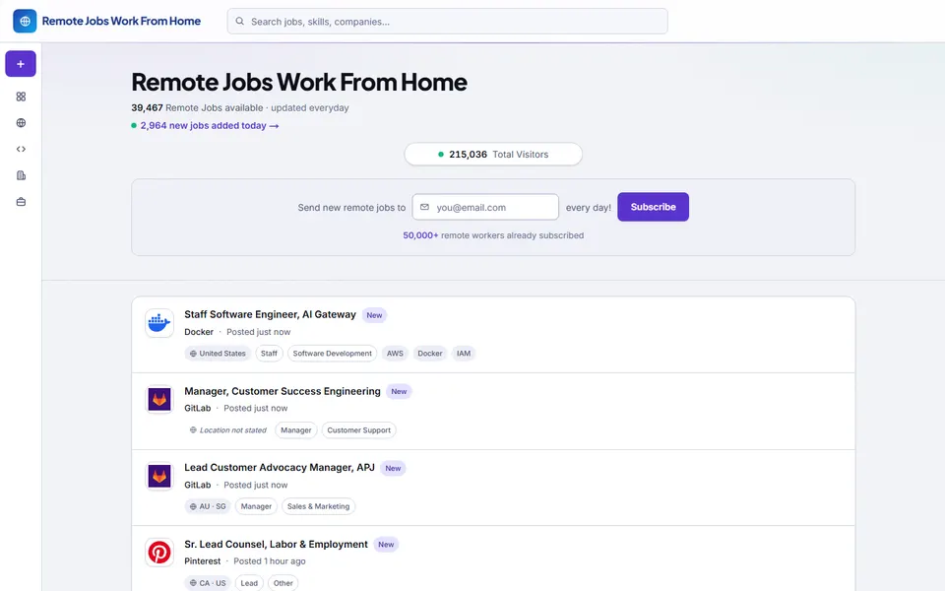
Task: Click the Location not stated tag
Action: pos(227,430)
